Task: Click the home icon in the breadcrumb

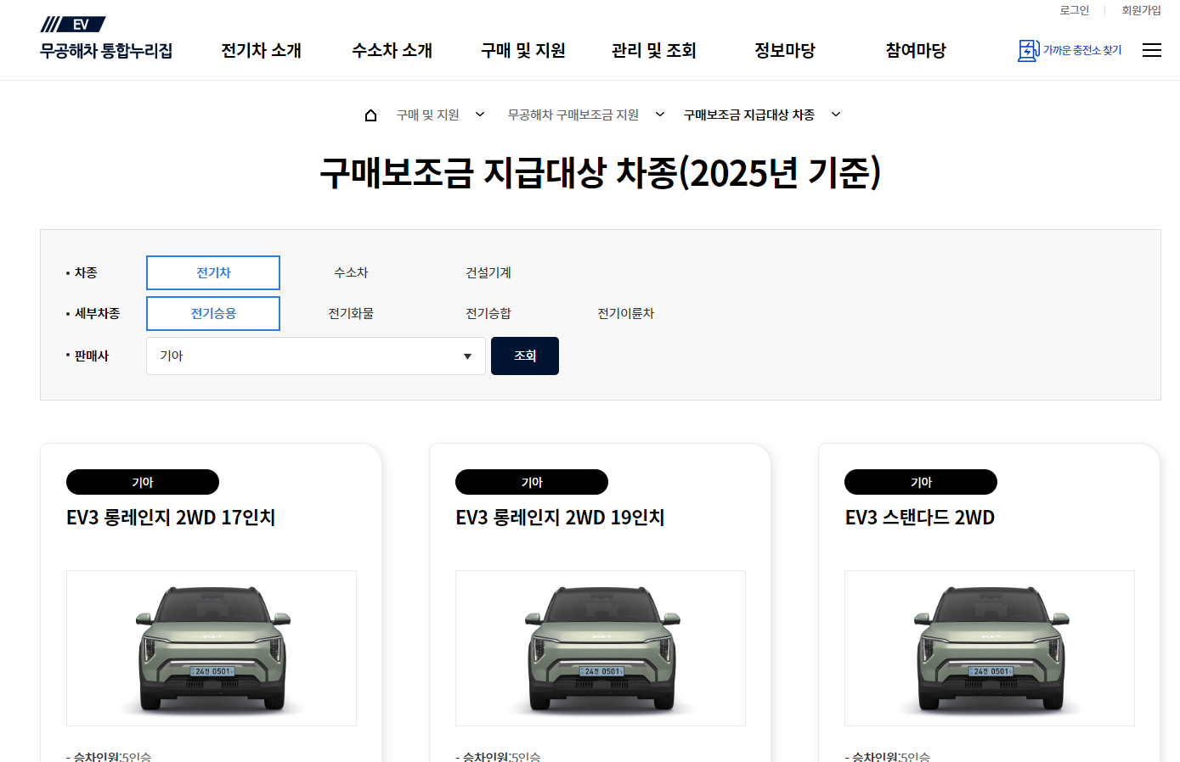Action: [x=370, y=114]
